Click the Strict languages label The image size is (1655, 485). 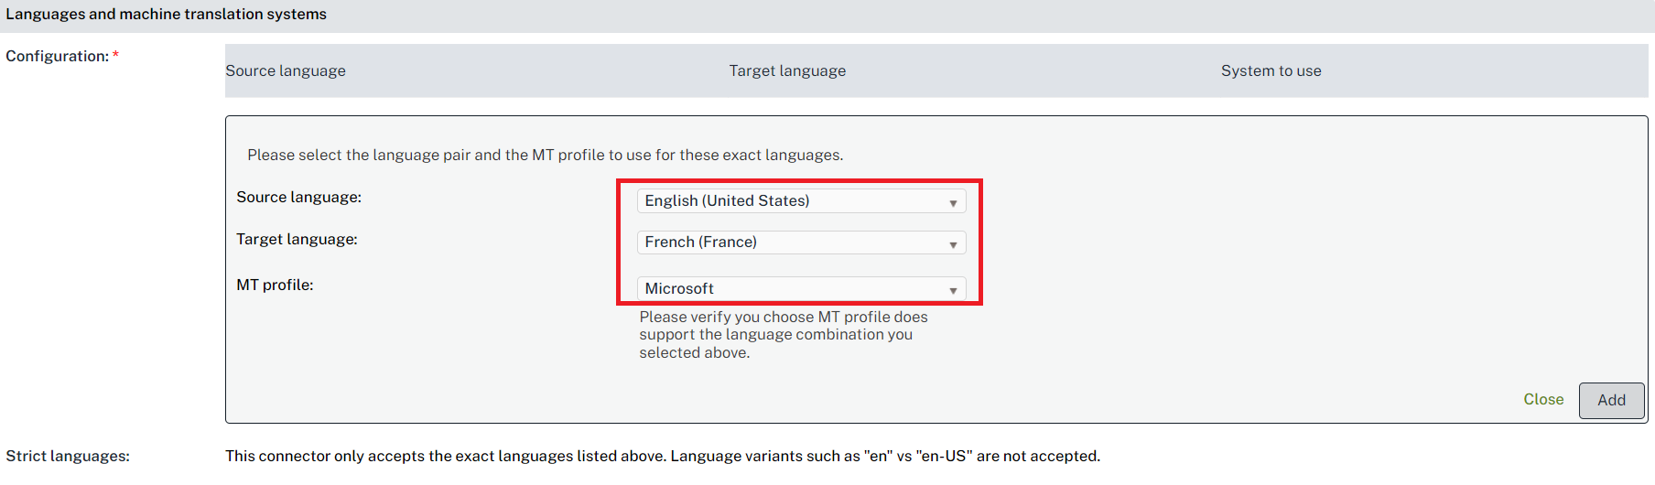68,457
